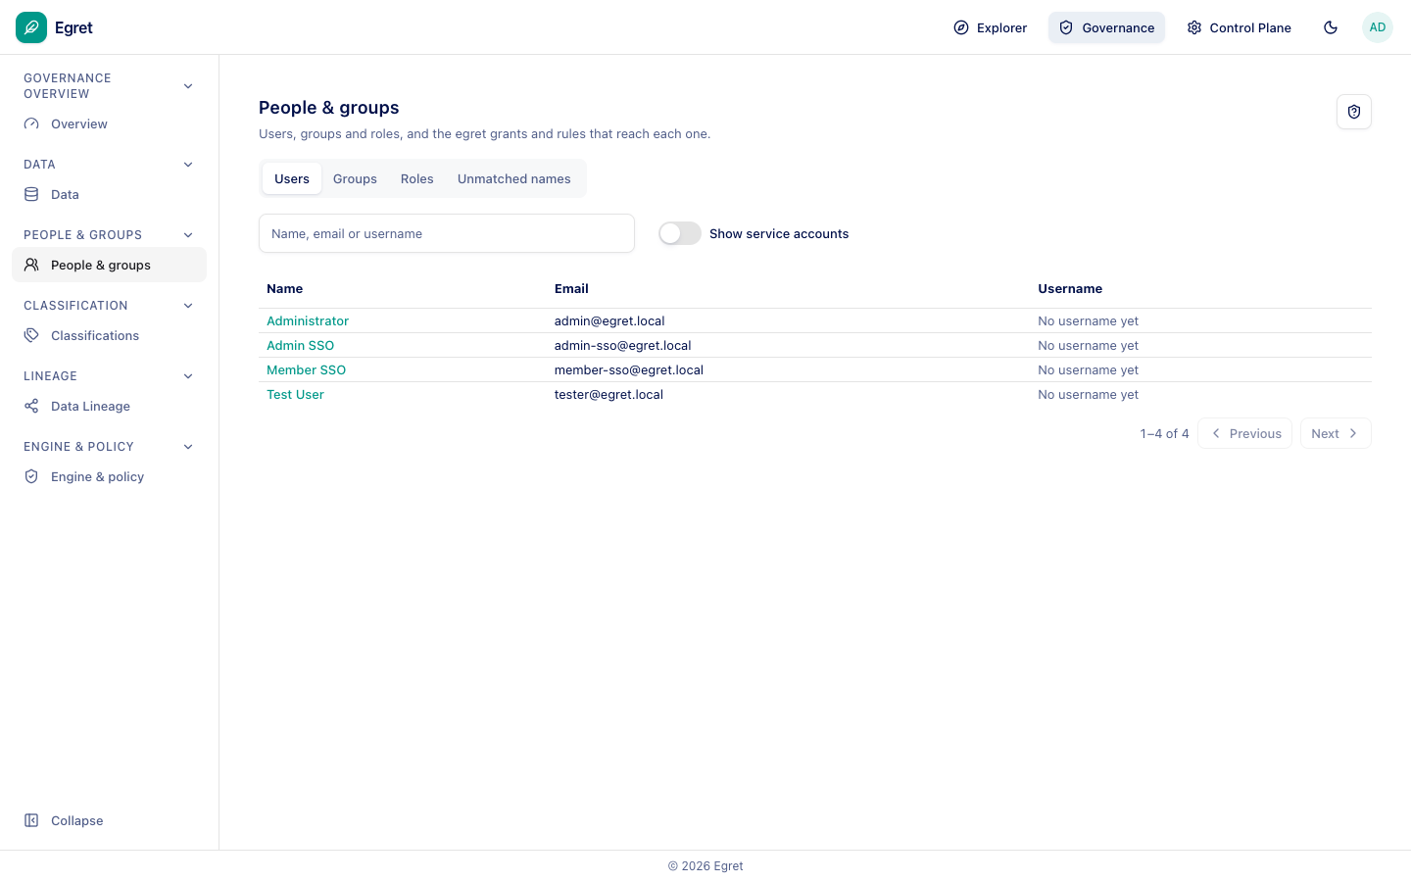The image size is (1411, 882).
Task: Click the 1–4 of 4 pagination count
Action: 1164,433
